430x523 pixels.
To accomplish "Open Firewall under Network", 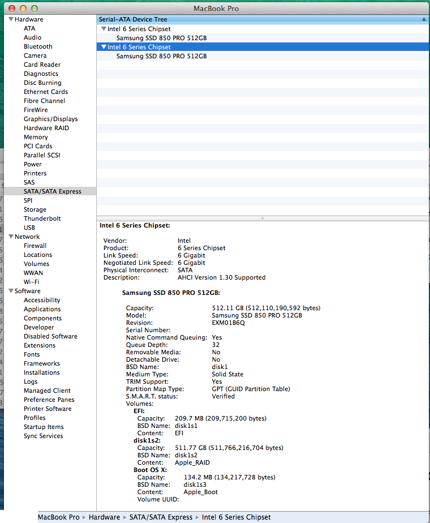I will (35, 246).
